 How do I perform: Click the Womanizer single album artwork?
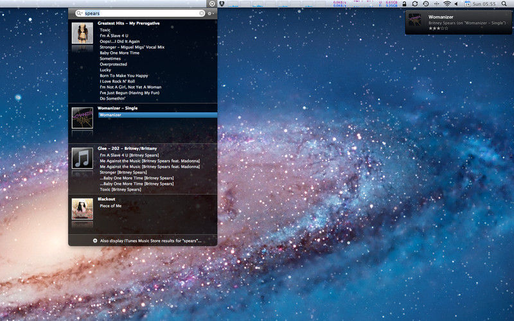[x=82, y=118]
